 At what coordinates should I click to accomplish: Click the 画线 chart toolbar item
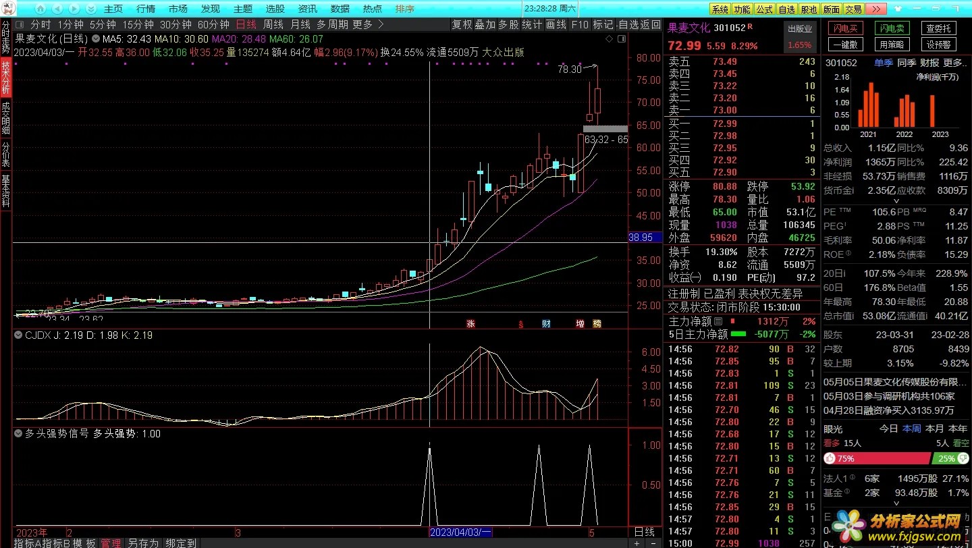click(x=556, y=25)
